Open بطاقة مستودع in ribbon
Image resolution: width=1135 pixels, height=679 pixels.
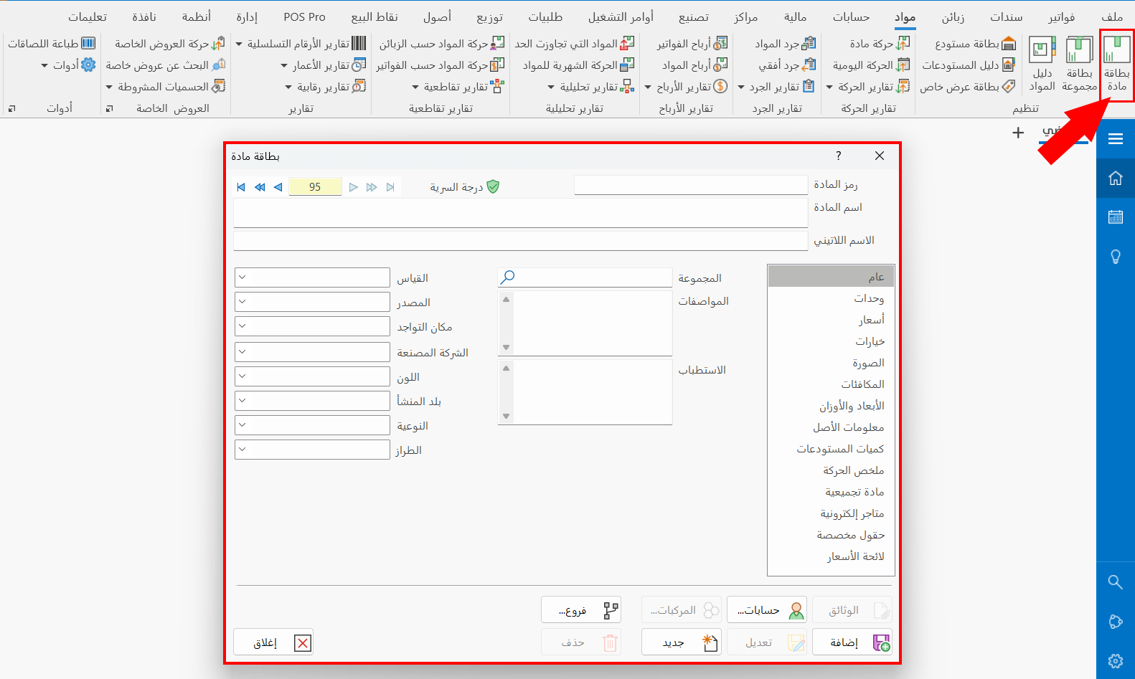tap(975, 44)
